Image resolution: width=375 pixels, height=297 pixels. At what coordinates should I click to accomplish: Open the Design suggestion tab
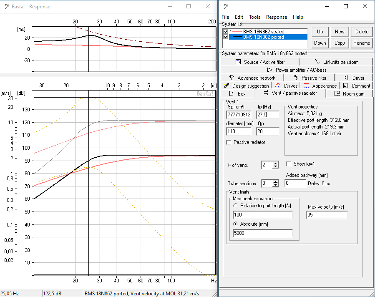pos(246,86)
